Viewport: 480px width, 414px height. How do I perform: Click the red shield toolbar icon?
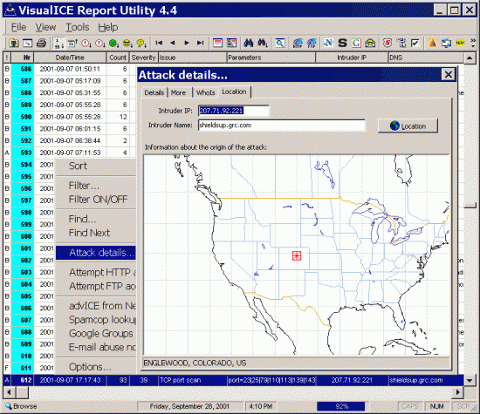click(387, 43)
